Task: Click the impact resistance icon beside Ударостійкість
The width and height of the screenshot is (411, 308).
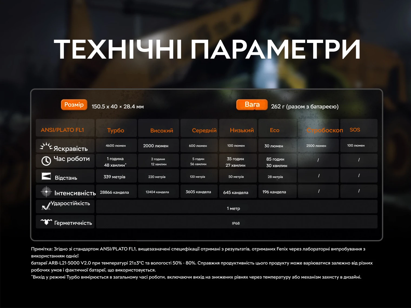Action: coord(46,206)
